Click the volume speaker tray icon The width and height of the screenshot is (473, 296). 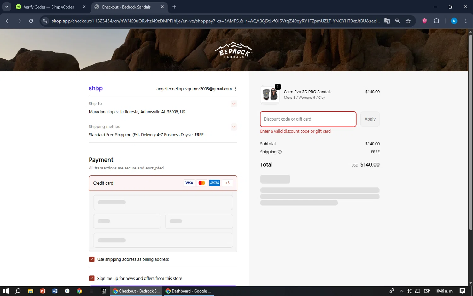[409, 291]
